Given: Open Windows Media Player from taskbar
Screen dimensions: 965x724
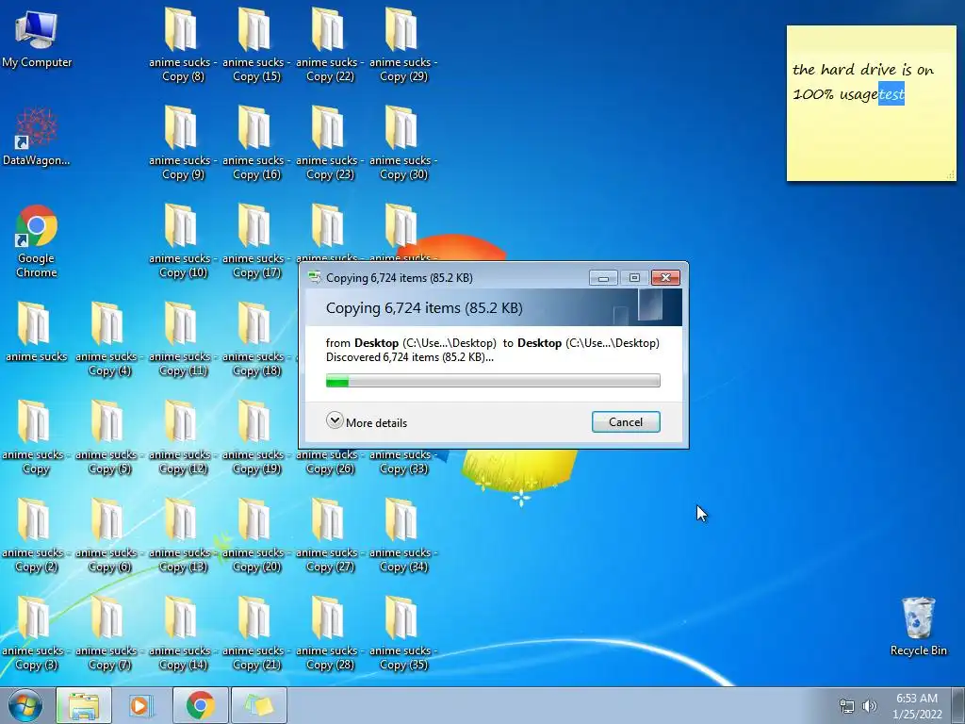Looking at the screenshot, I should pyautogui.click(x=141, y=705).
